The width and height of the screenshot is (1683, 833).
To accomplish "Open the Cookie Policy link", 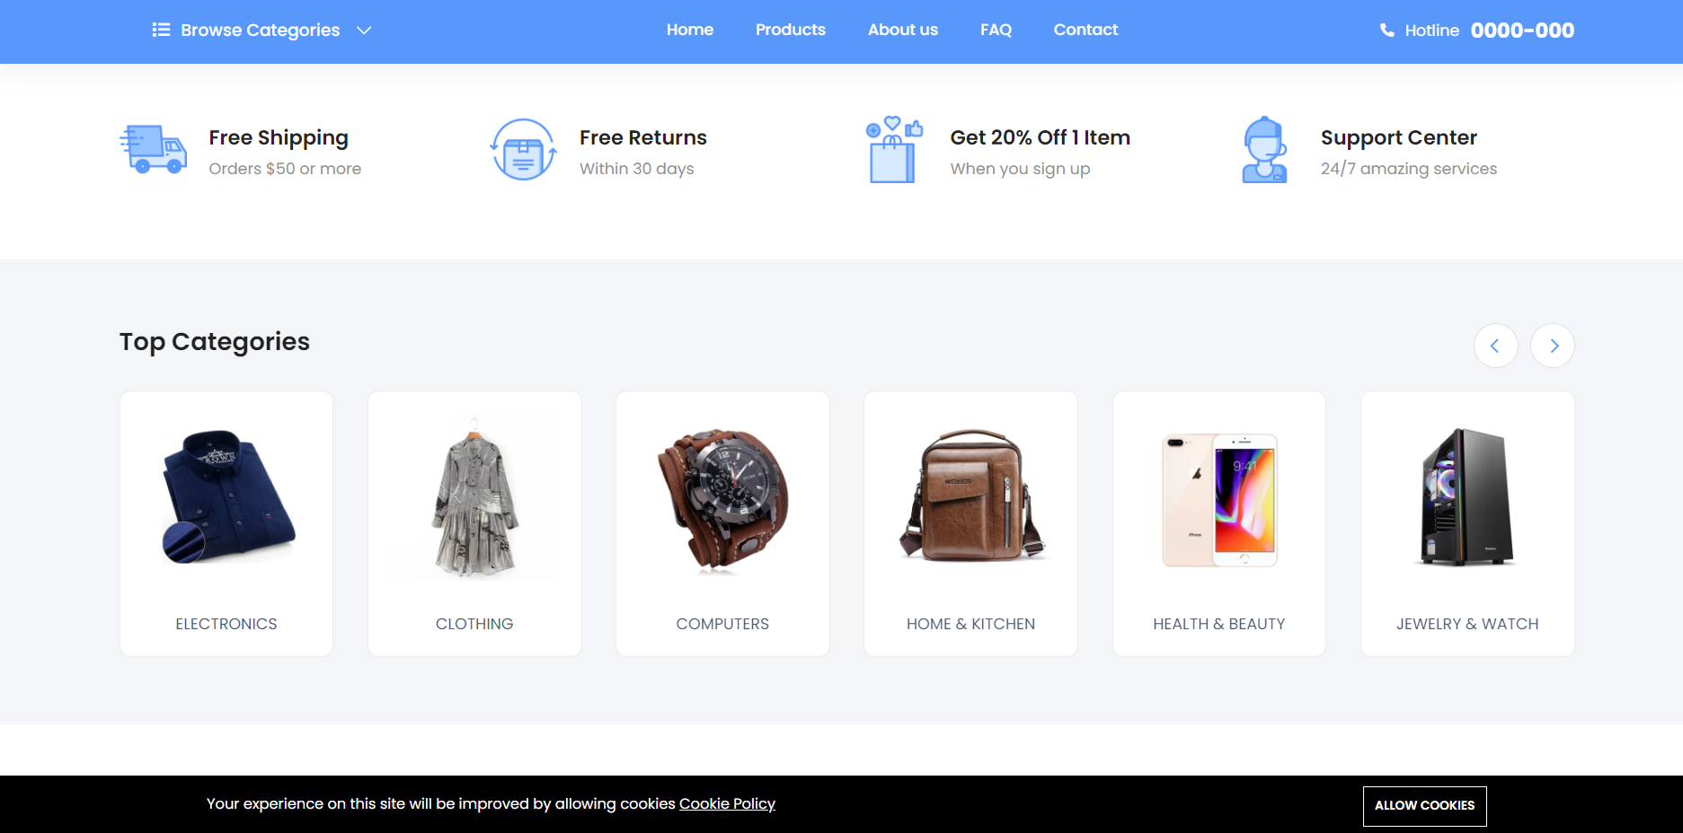I will 727,804.
